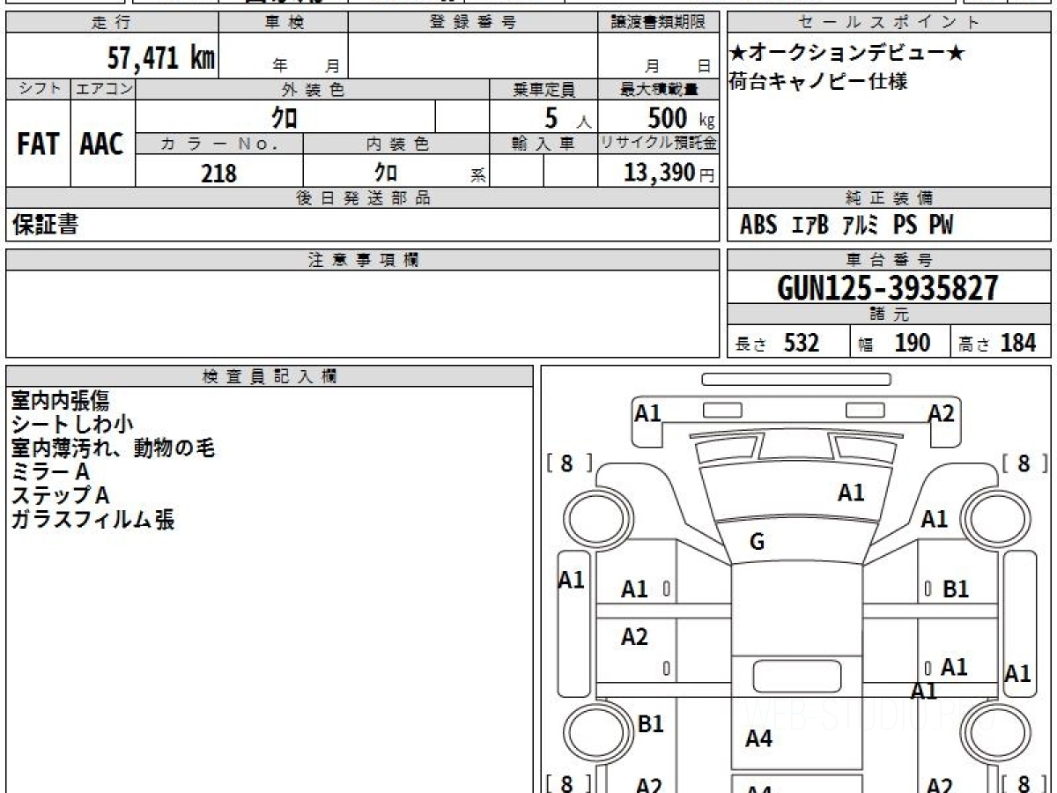Click the シフト header cell

tap(38, 89)
